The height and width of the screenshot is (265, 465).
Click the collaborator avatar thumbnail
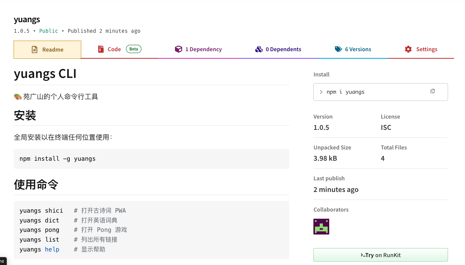pos(321,227)
